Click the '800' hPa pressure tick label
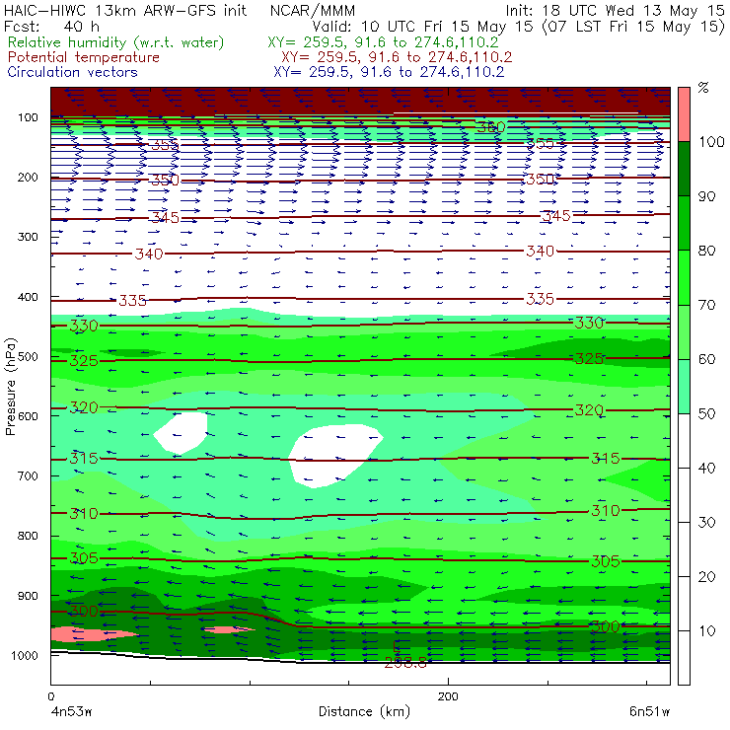Image resolution: width=730 pixels, height=730 pixels. click(x=28, y=536)
